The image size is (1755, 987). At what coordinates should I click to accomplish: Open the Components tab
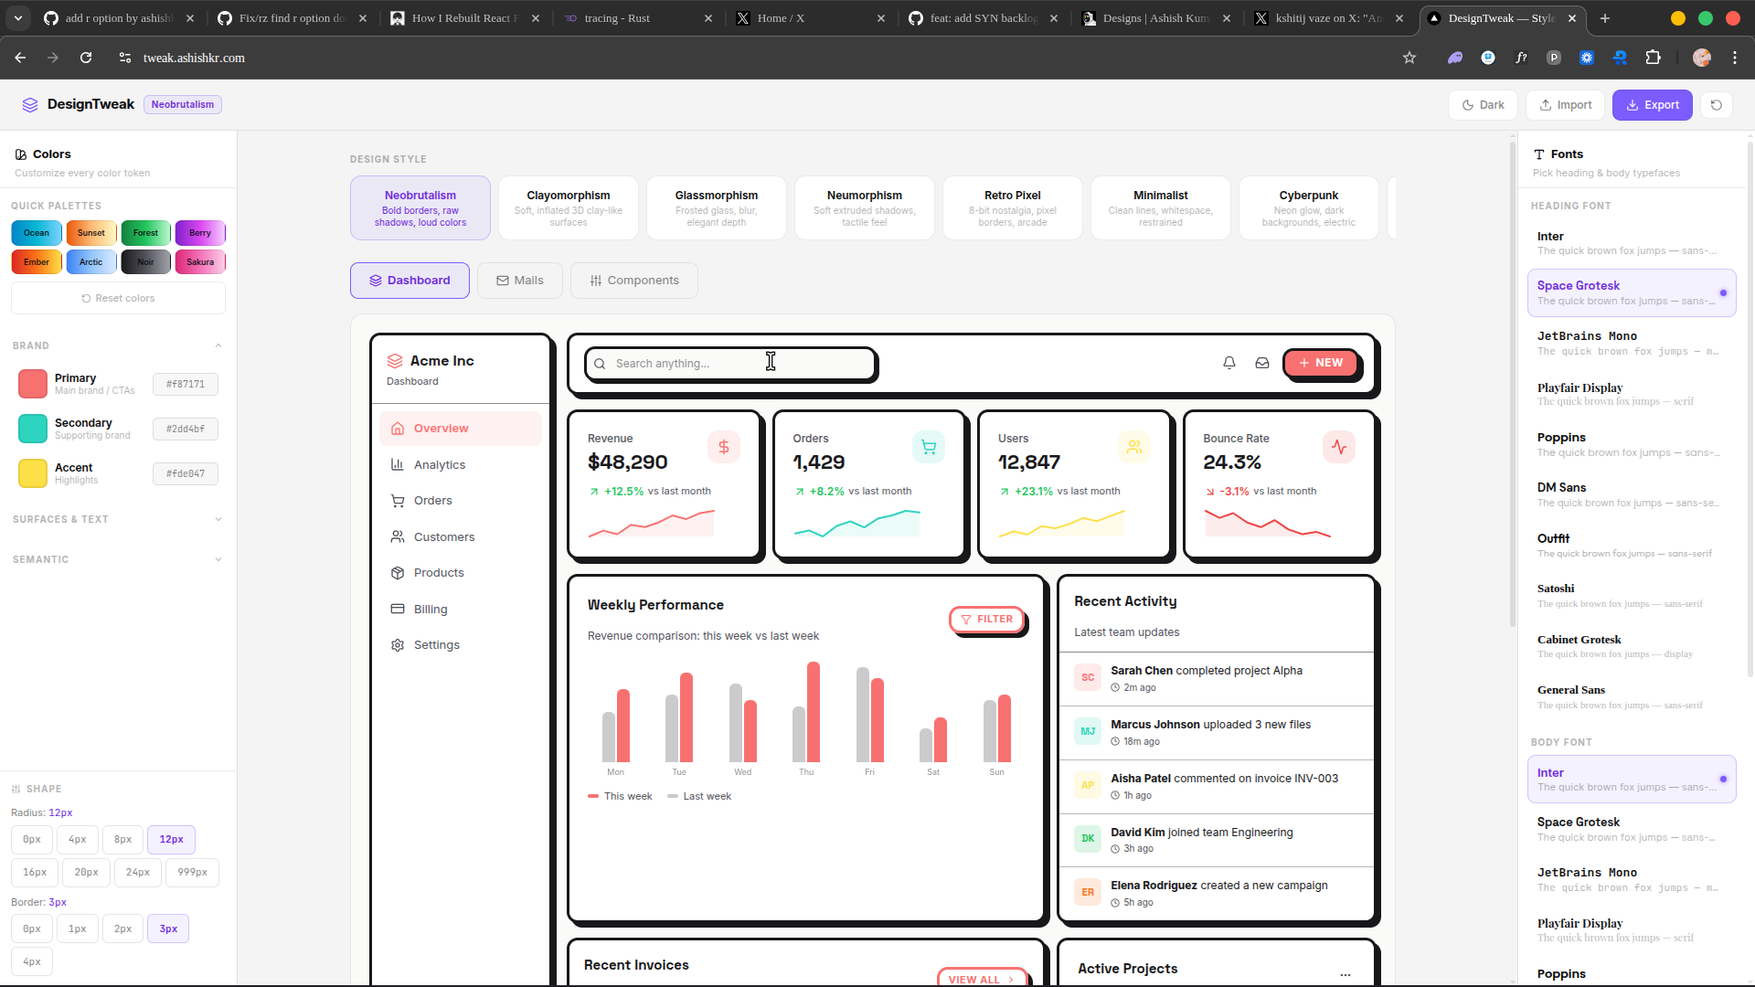pos(633,281)
